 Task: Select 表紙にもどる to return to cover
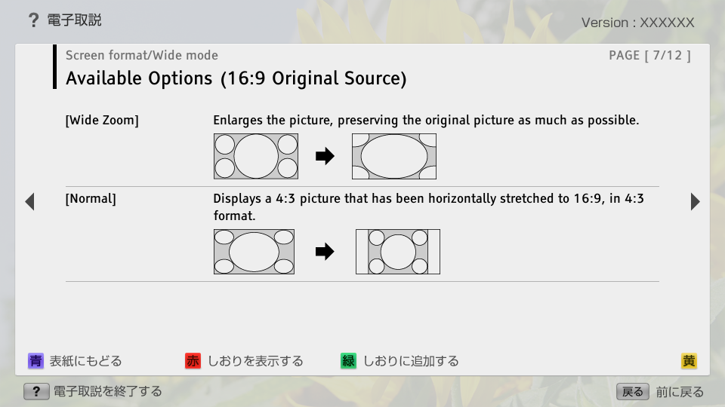(85, 361)
